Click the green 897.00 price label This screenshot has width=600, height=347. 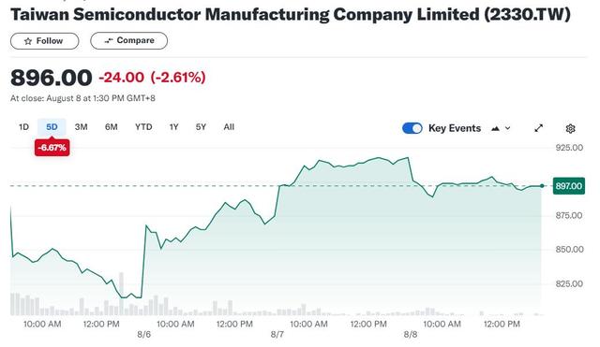[x=569, y=186]
